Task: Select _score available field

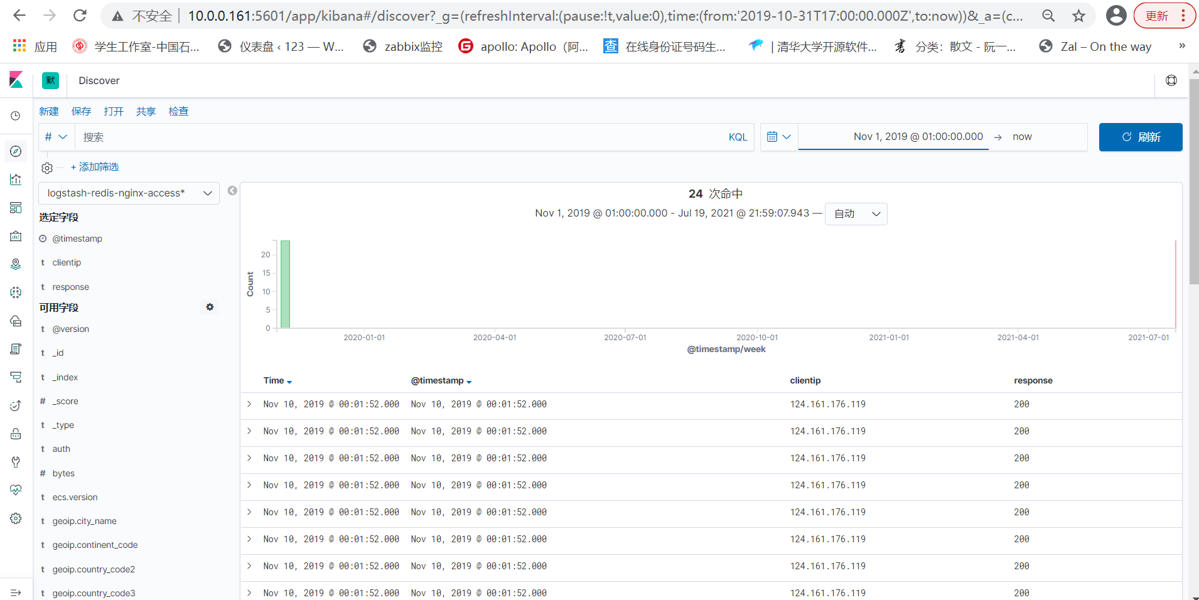Action: click(65, 401)
